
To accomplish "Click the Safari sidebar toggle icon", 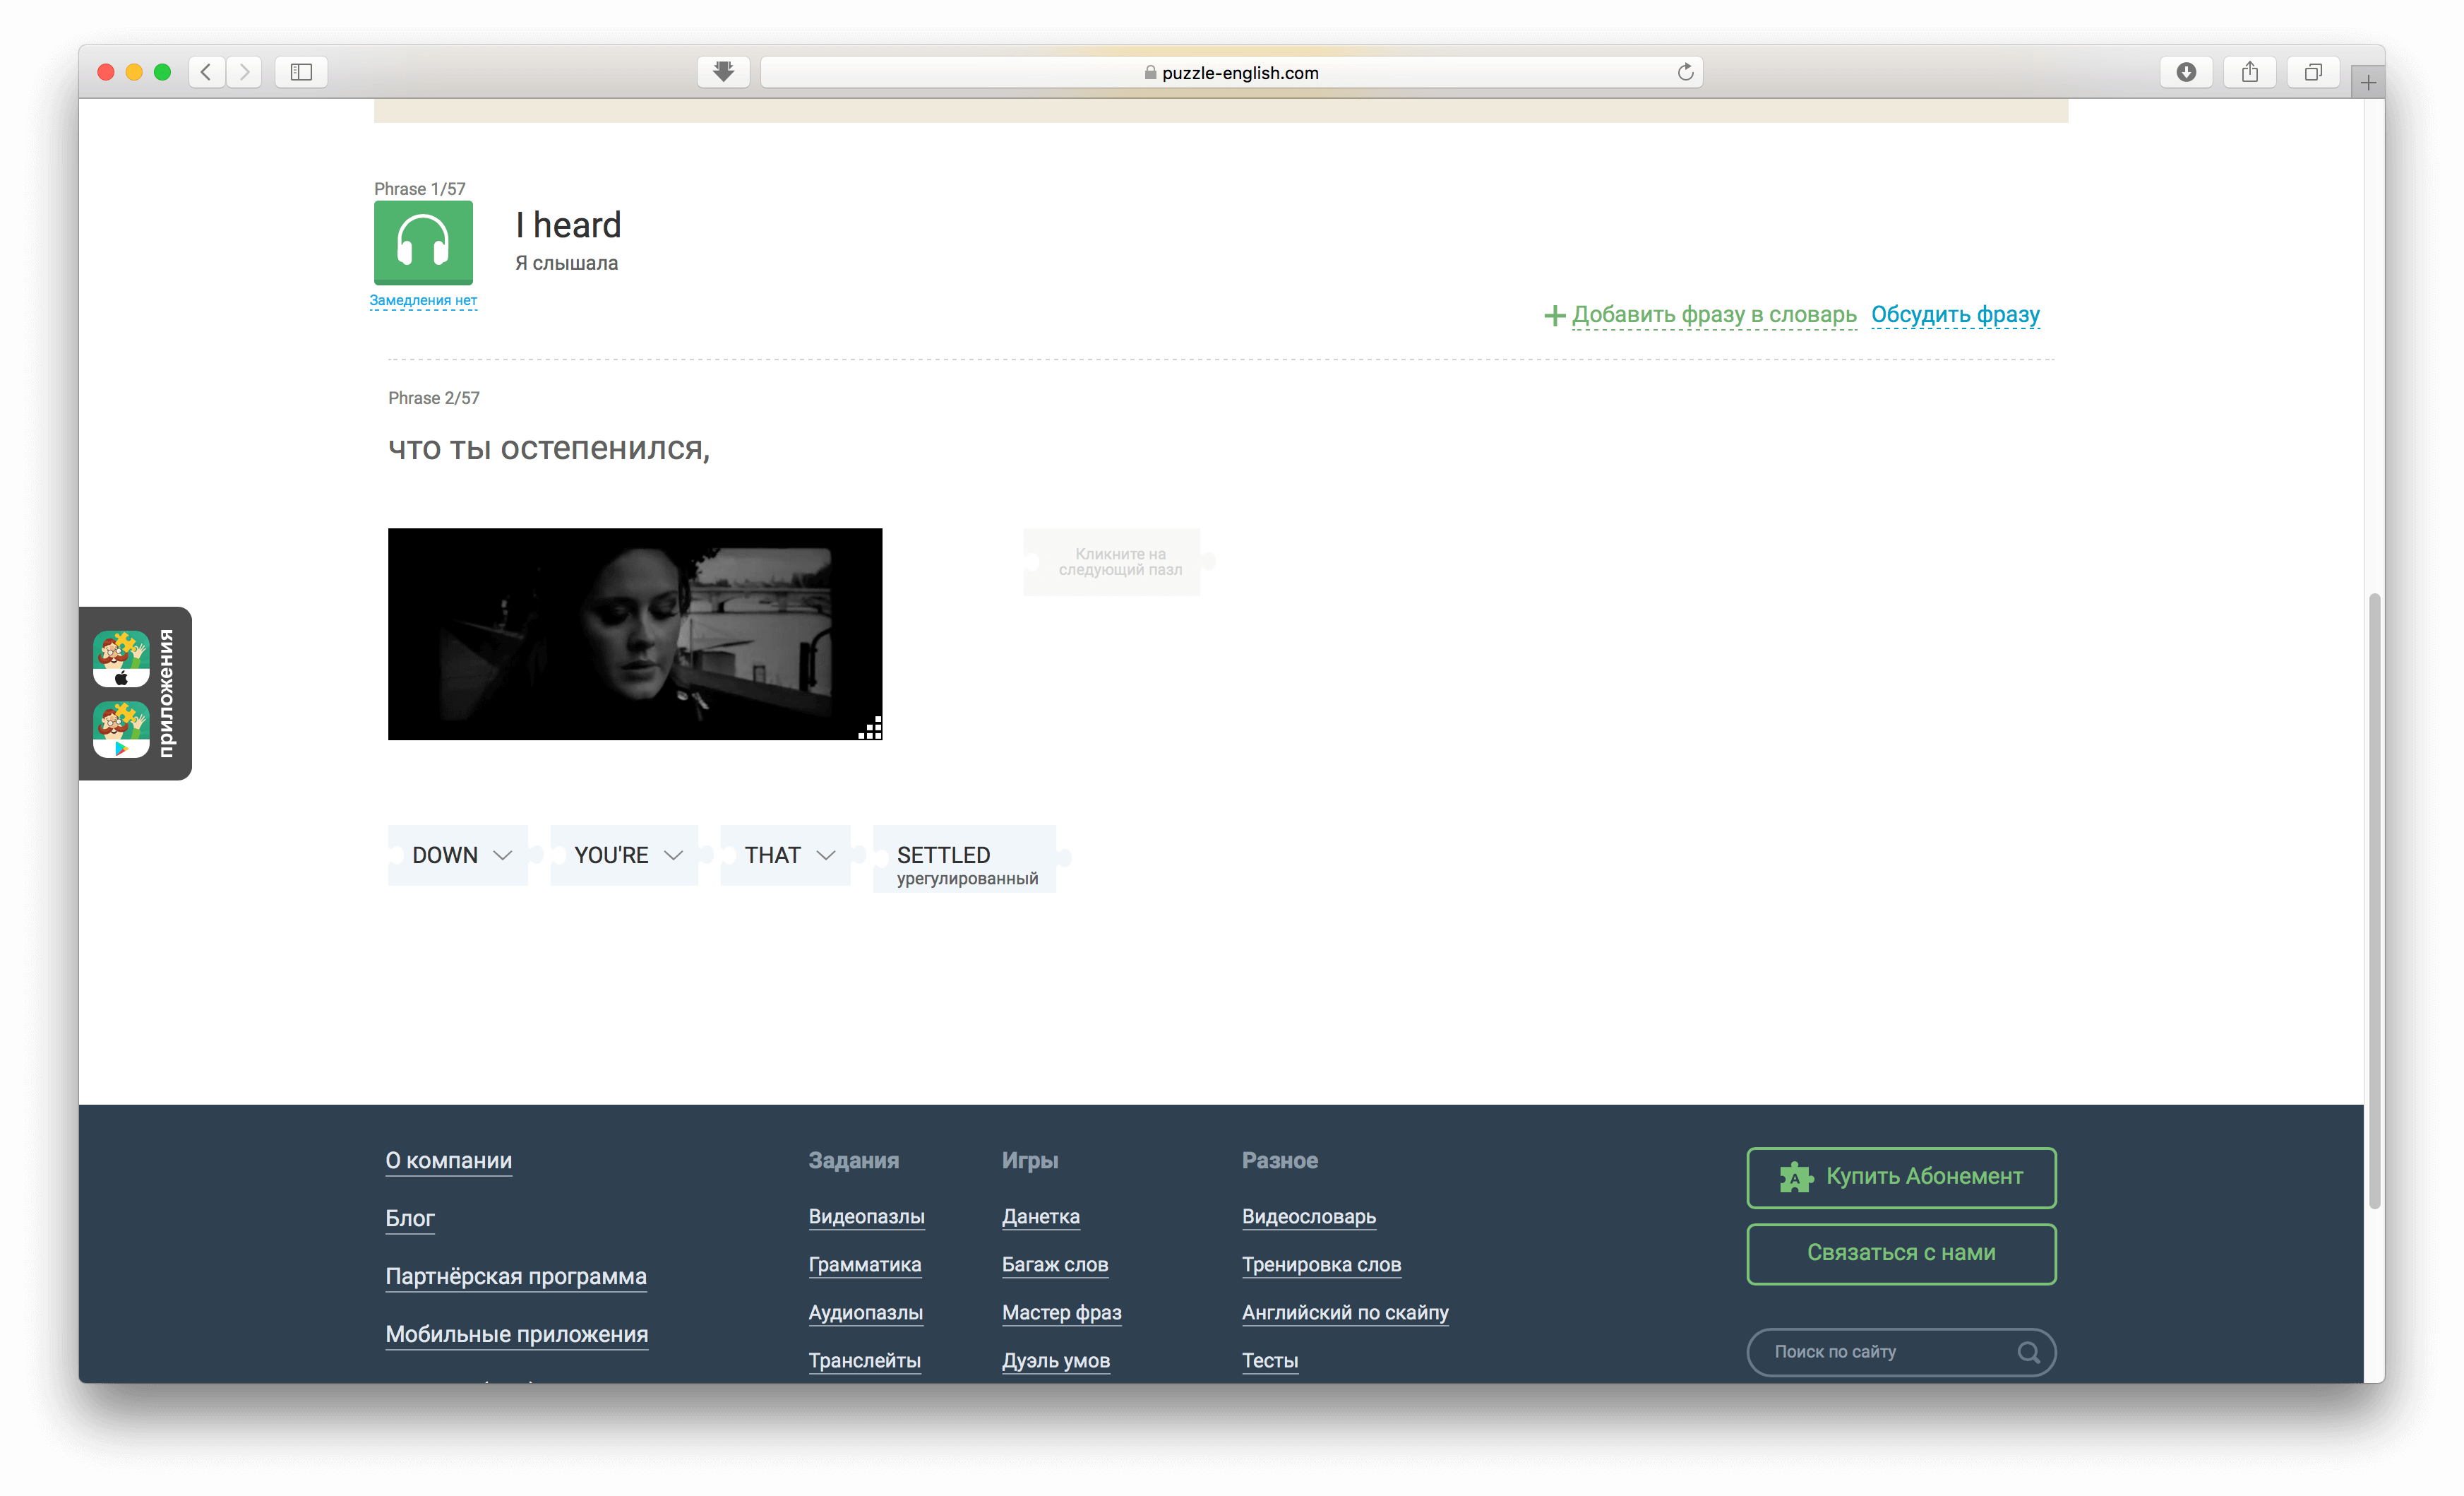I will click(x=301, y=72).
